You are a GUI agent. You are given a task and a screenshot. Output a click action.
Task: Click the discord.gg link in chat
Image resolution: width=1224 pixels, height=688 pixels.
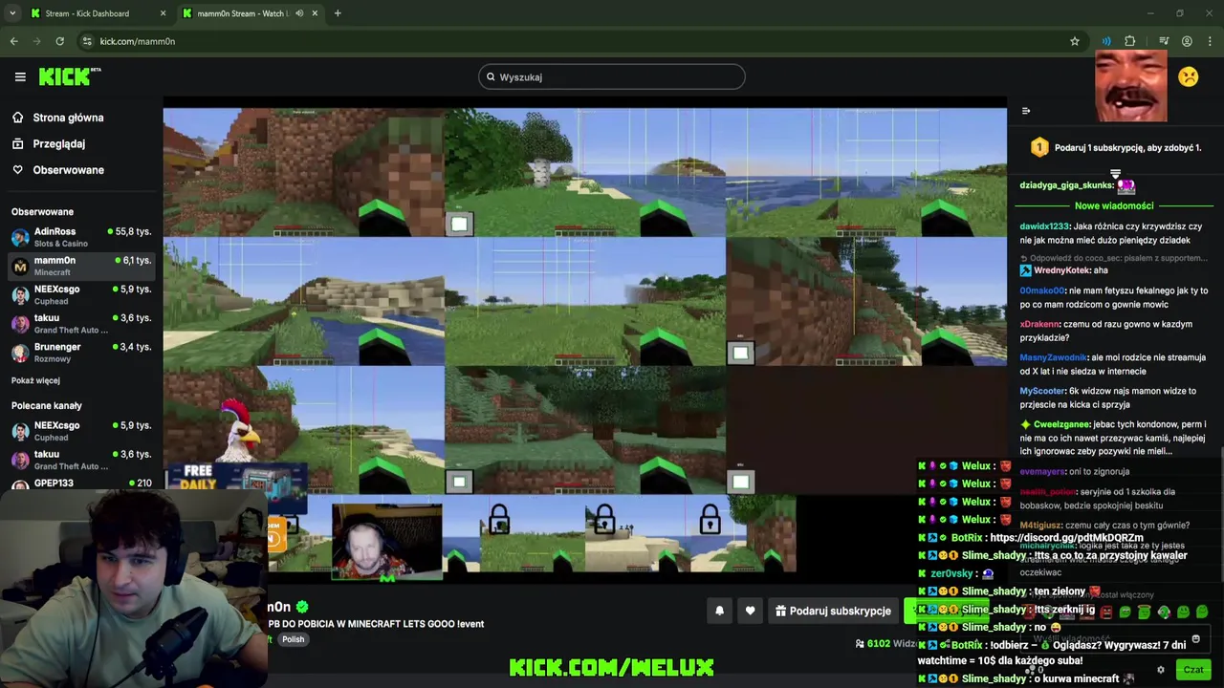pyautogui.click(x=1066, y=538)
